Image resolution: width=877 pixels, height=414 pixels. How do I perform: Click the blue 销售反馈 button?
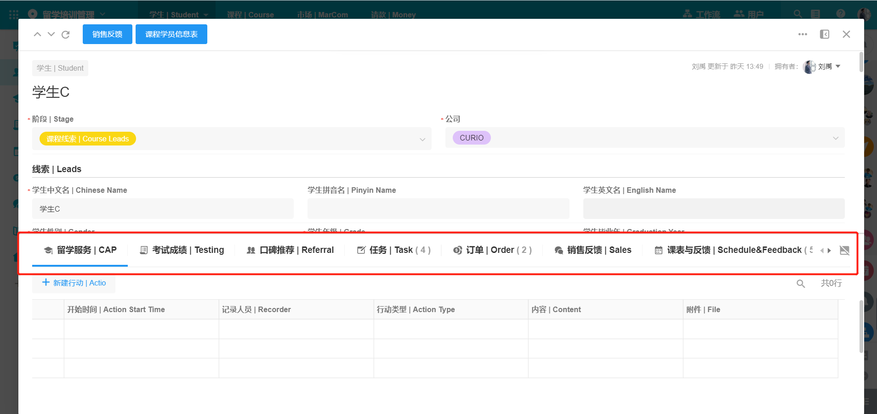click(107, 34)
